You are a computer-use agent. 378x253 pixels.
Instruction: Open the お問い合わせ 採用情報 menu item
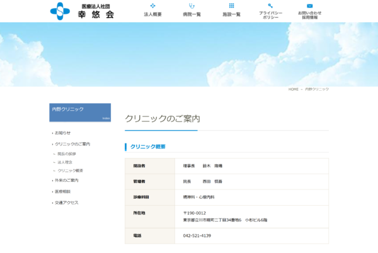pyautogui.click(x=310, y=15)
